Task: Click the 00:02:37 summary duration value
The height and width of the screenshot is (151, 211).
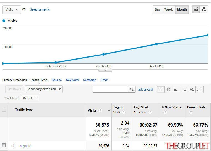Action: coord(149,125)
